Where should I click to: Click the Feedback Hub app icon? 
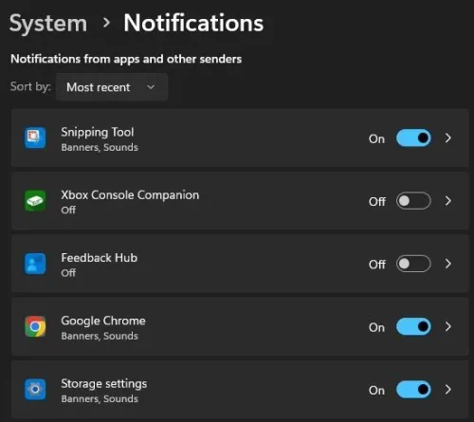click(35, 264)
